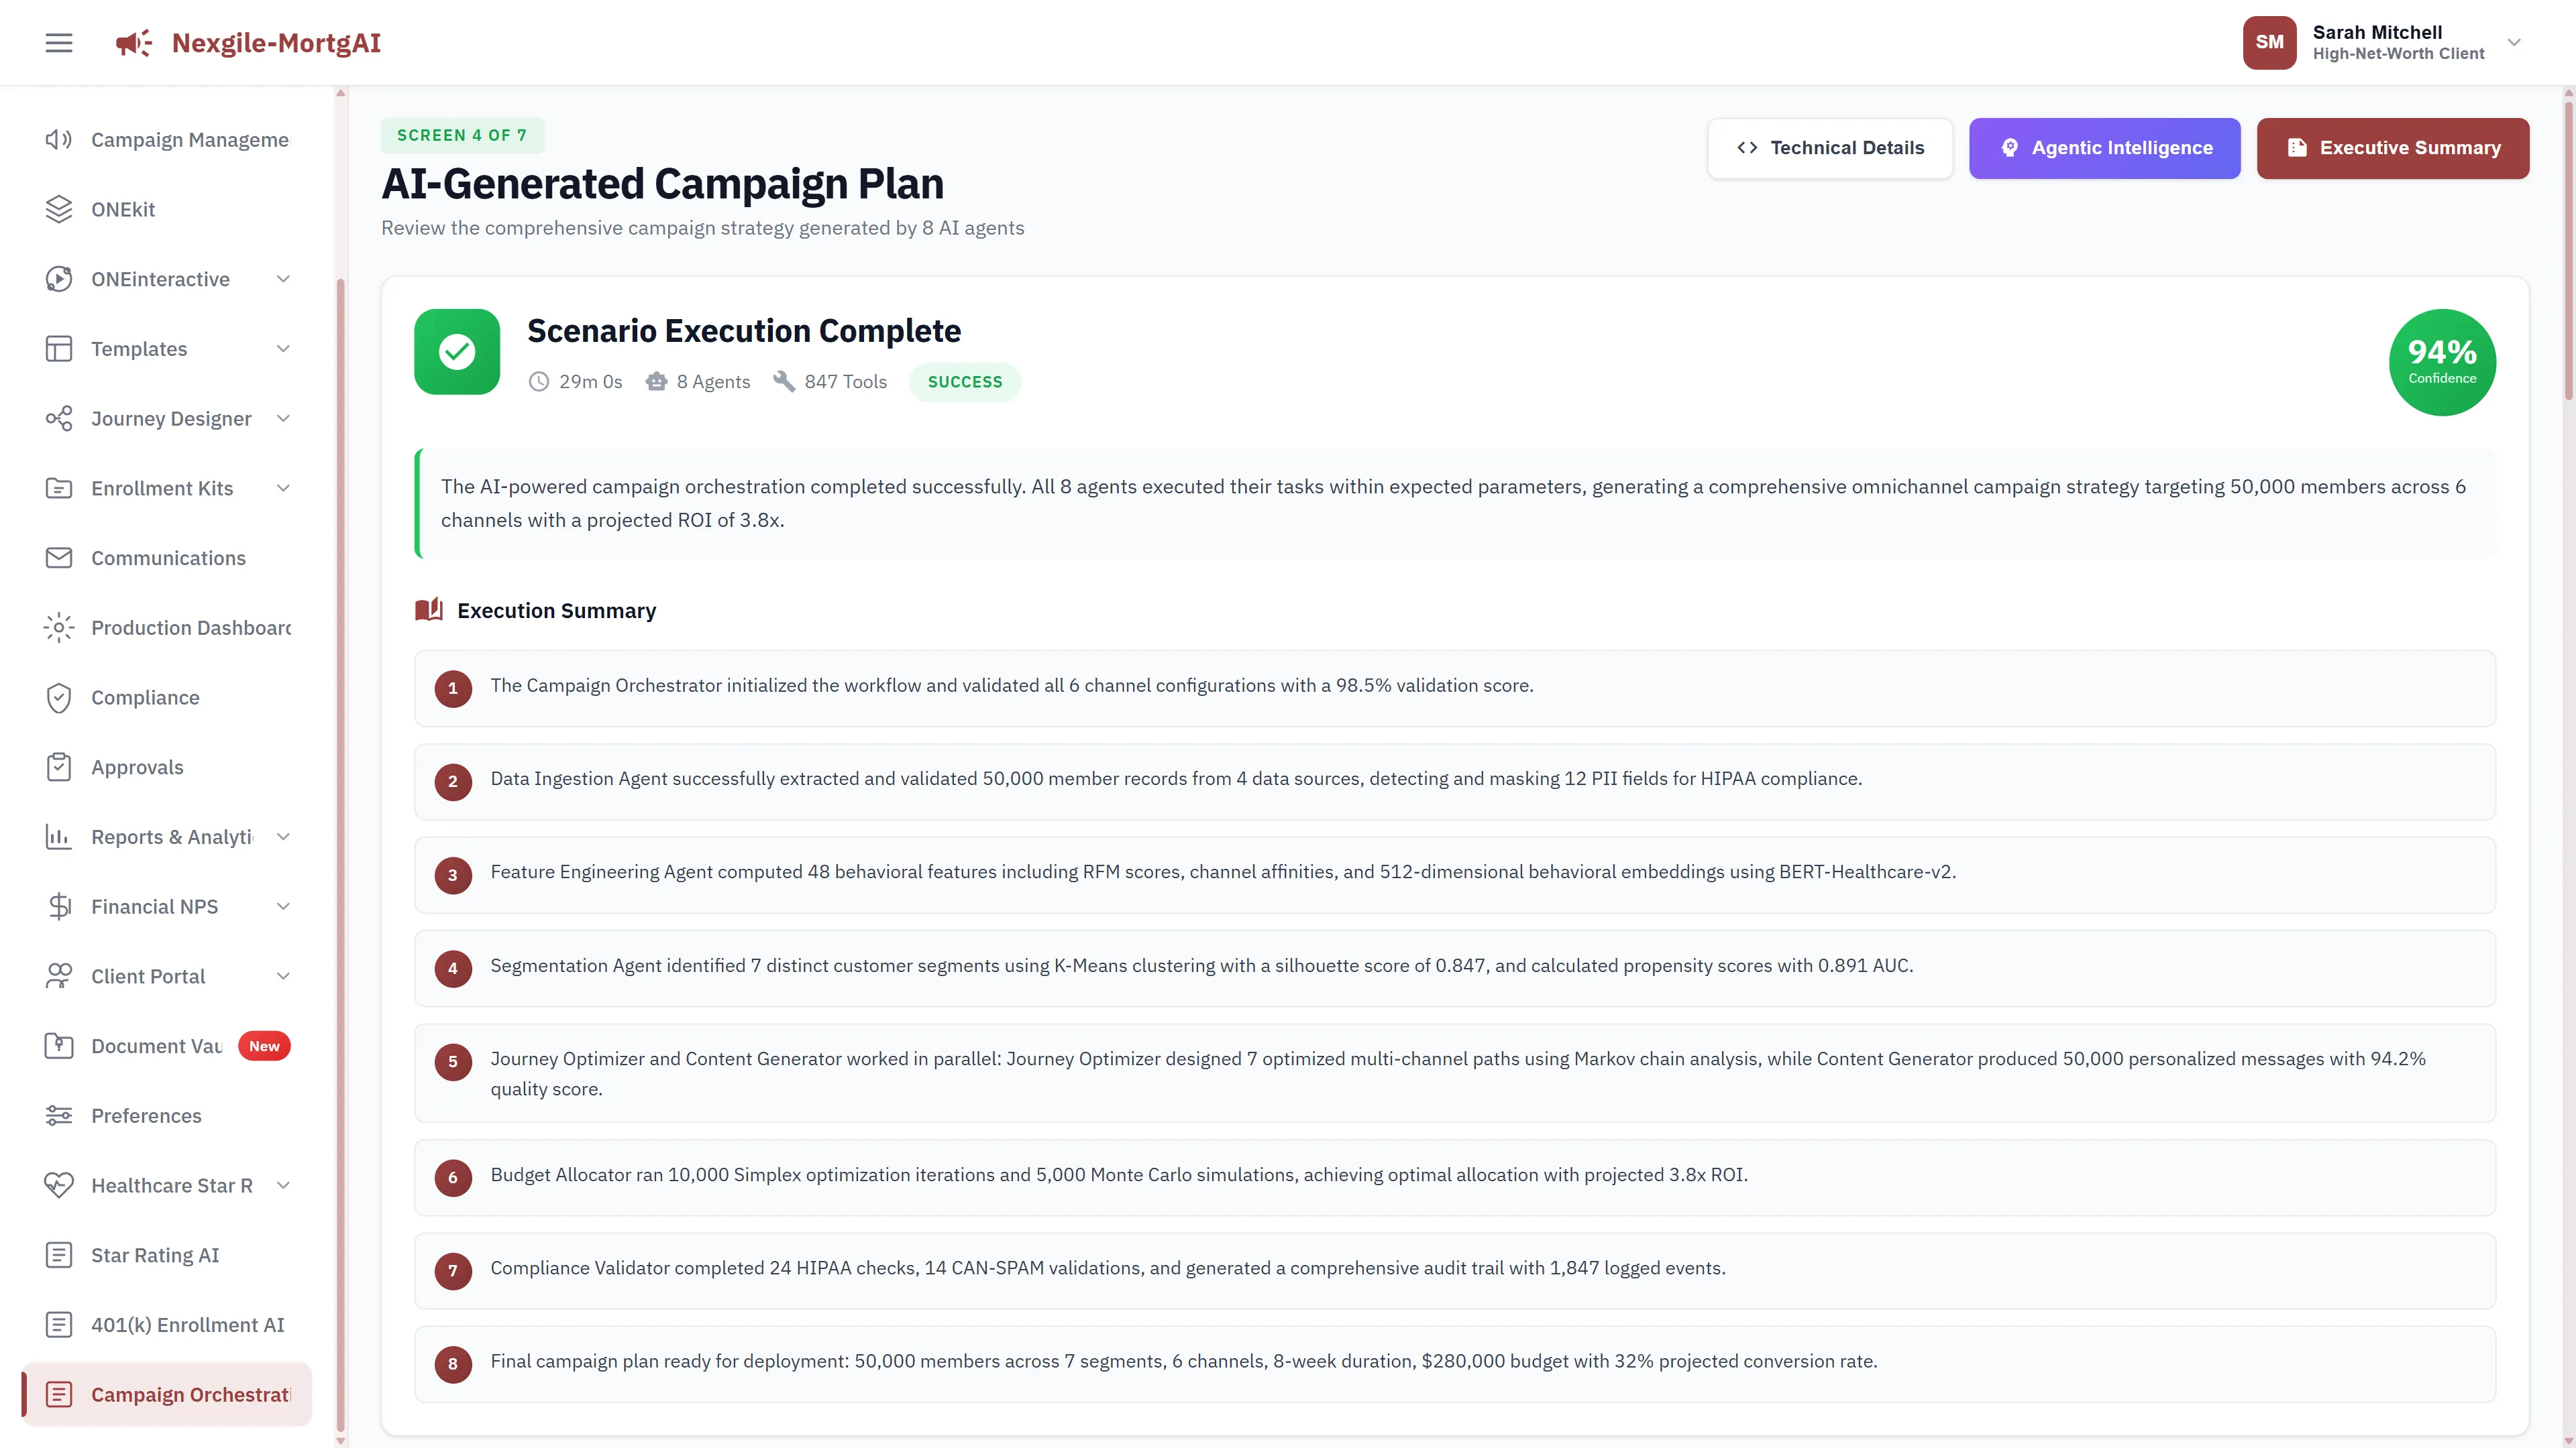Select the Nexgile-MortgAI megaphone logo
Screen dimensions: 2576x1448
click(133, 42)
